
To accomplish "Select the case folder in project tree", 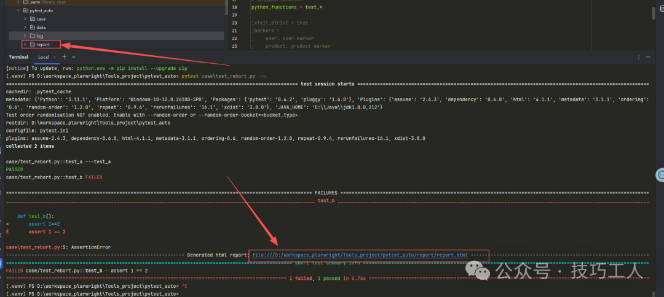I will tap(41, 19).
